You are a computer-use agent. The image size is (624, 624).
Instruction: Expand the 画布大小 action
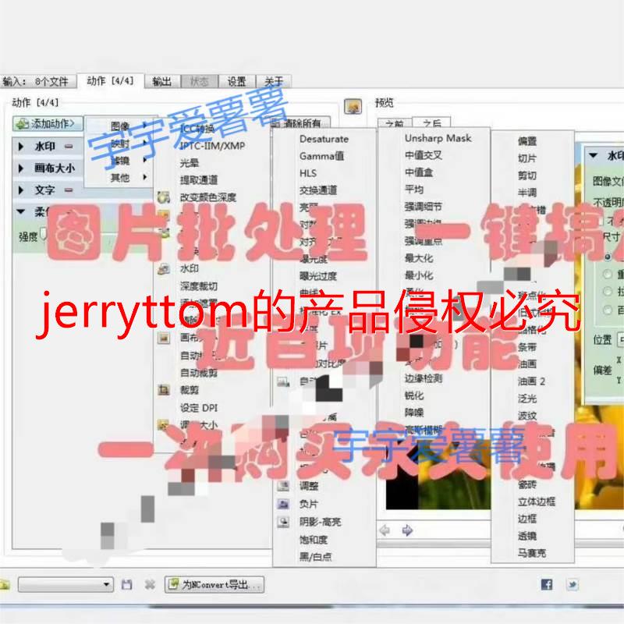21,168
